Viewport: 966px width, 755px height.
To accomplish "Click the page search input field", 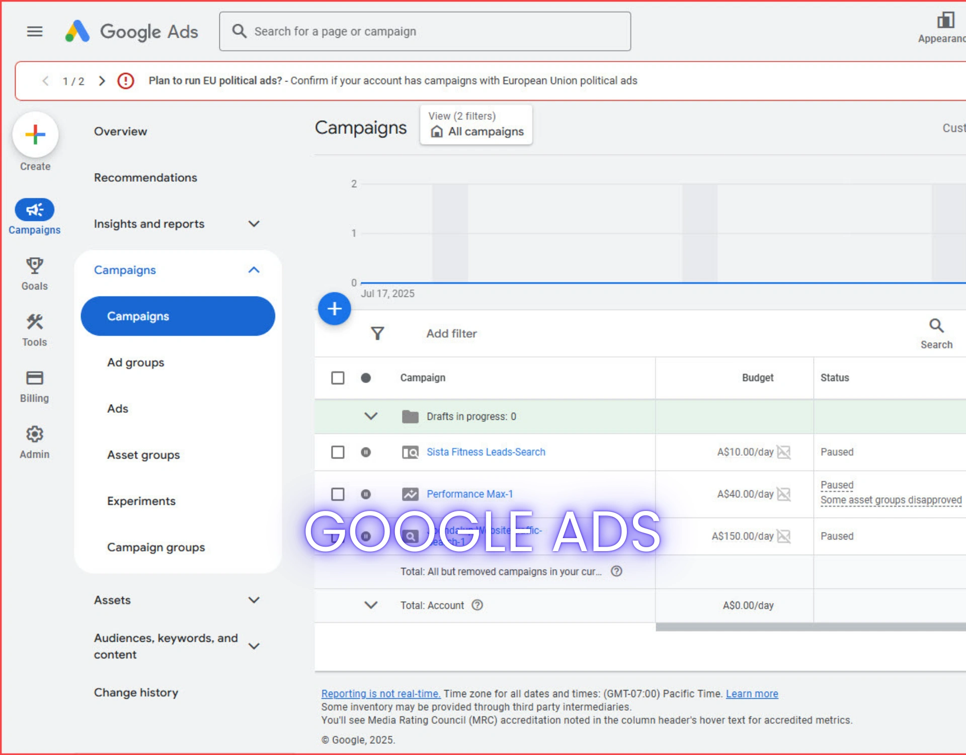I will (425, 31).
